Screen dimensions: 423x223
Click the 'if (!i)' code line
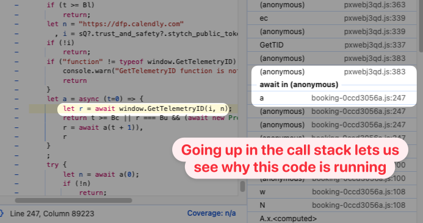(x=60, y=43)
